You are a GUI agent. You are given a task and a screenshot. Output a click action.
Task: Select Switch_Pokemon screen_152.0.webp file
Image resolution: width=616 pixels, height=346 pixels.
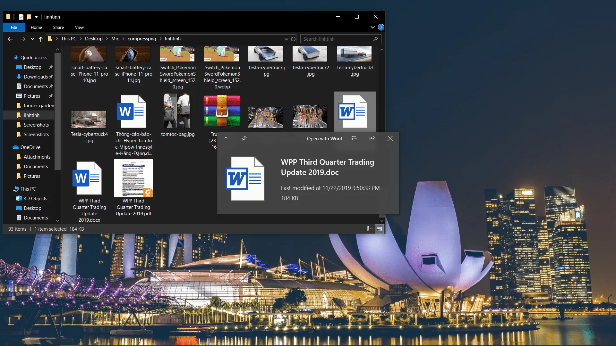click(x=222, y=68)
